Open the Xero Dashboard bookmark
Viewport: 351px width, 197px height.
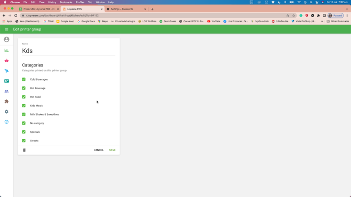pos(28,21)
